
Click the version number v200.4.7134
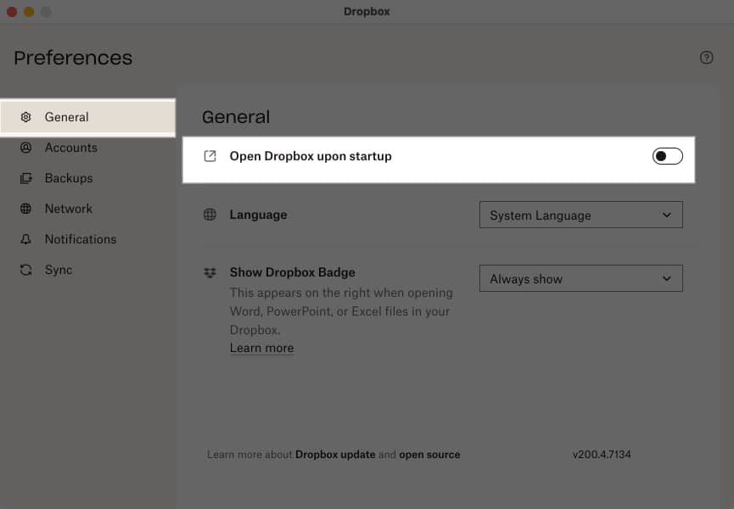click(602, 454)
